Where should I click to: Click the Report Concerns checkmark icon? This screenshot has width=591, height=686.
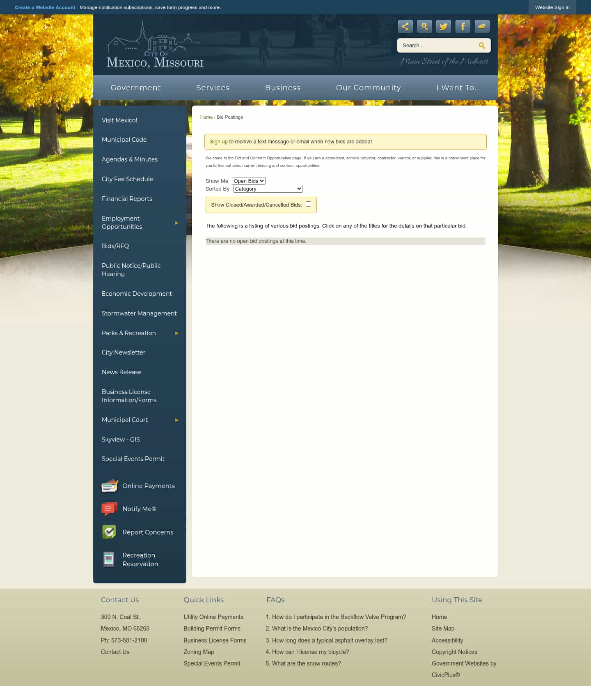click(x=109, y=532)
